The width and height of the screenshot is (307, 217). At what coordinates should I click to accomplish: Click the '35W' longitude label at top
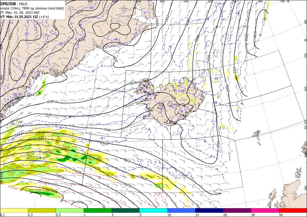pyautogui.click(x=90, y=2)
